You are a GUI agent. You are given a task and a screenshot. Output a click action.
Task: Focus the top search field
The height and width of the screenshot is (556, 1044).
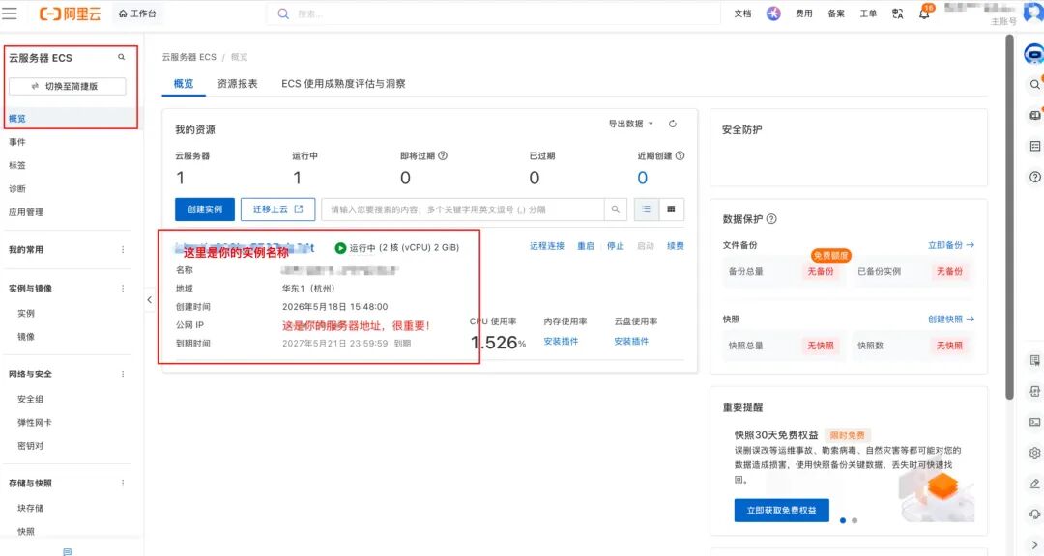[x=493, y=14]
